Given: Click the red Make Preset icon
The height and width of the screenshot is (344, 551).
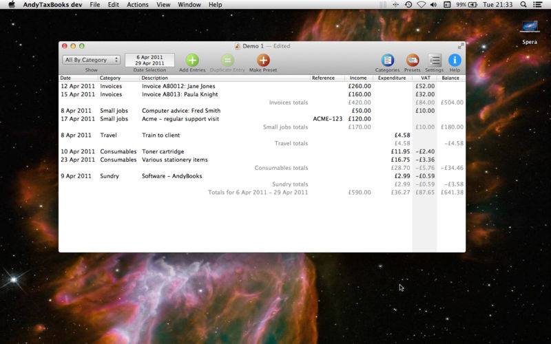Looking at the screenshot, I should [263, 60].
